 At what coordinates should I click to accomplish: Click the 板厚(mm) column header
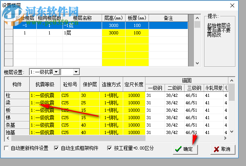tap(137, 18)
